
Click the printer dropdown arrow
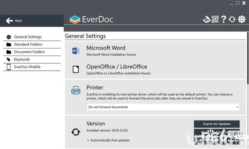pyautogui.click(x=237, y=107)
